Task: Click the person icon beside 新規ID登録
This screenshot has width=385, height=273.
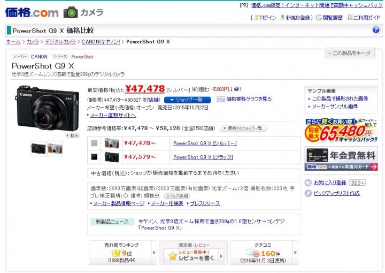Action: [x=283, y=18]
